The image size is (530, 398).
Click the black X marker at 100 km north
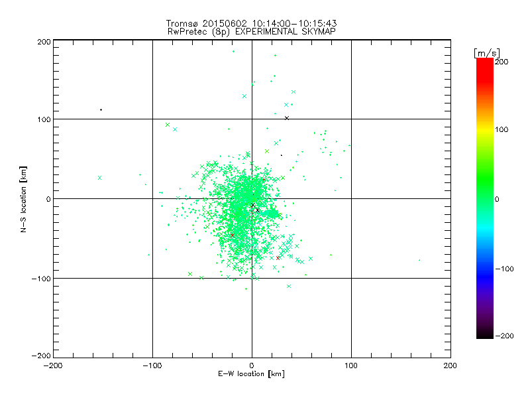click(287, 118)
